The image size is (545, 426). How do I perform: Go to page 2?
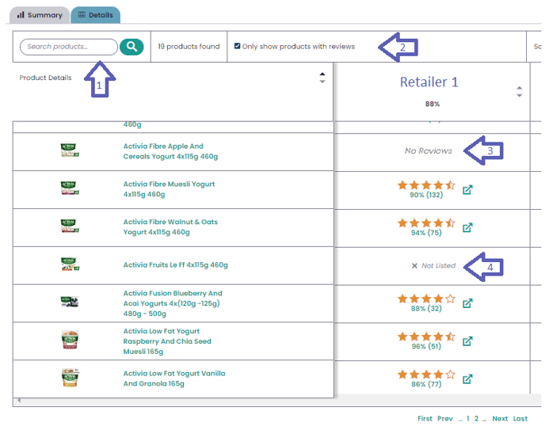[x=477, y=418]
